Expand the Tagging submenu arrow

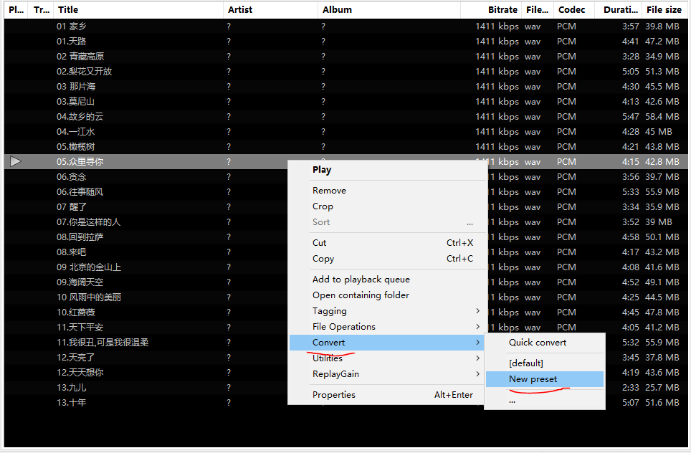coord(477,311)
